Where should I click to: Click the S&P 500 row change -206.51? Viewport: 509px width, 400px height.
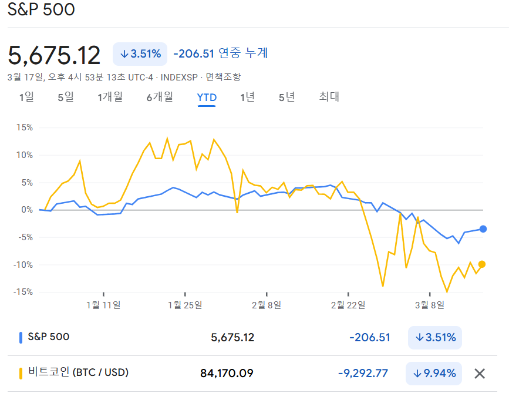pos(370,338)
